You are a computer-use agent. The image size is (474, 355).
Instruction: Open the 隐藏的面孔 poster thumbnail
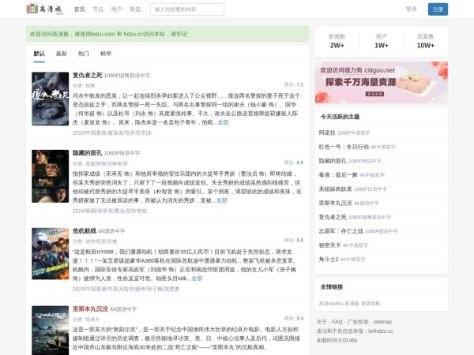(50, 176)
